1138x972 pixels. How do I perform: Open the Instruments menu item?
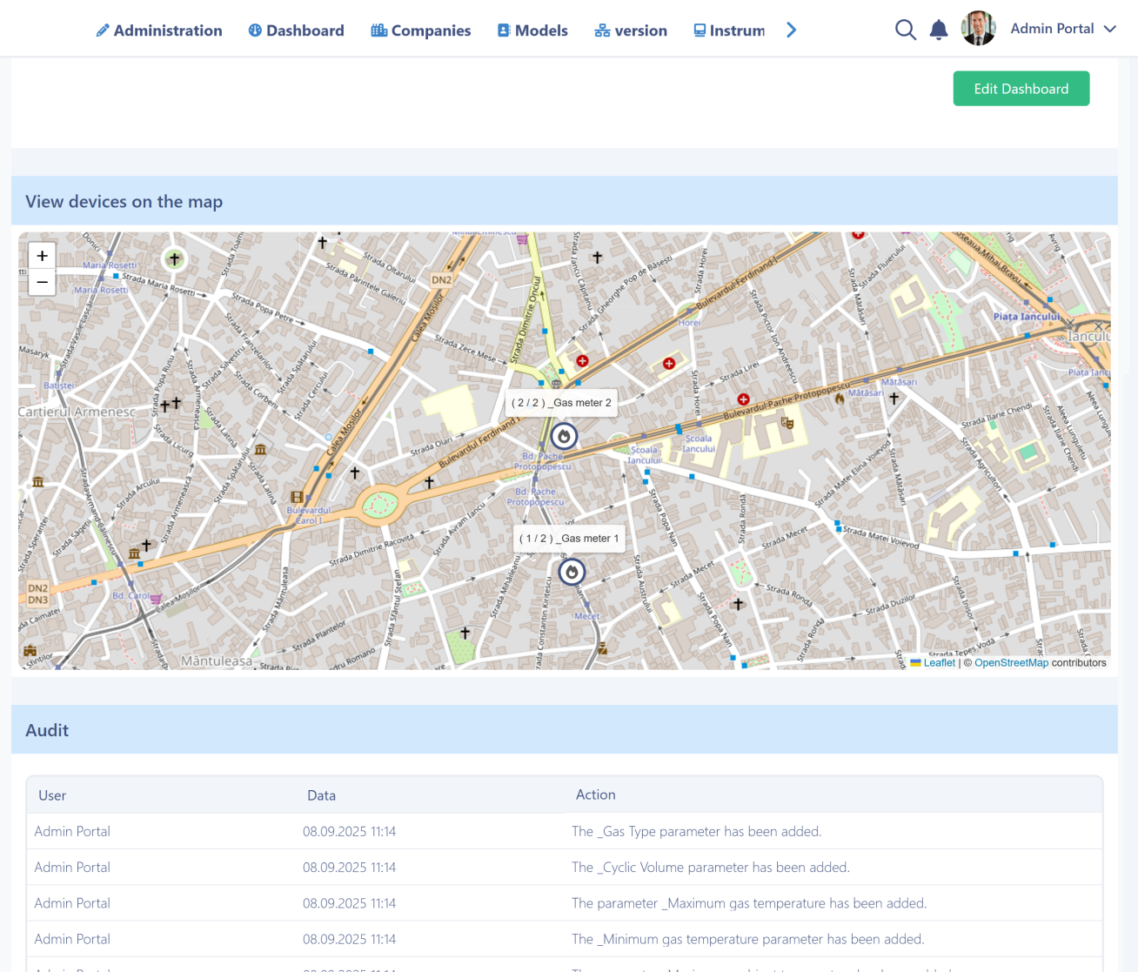[x=729, y=30]
